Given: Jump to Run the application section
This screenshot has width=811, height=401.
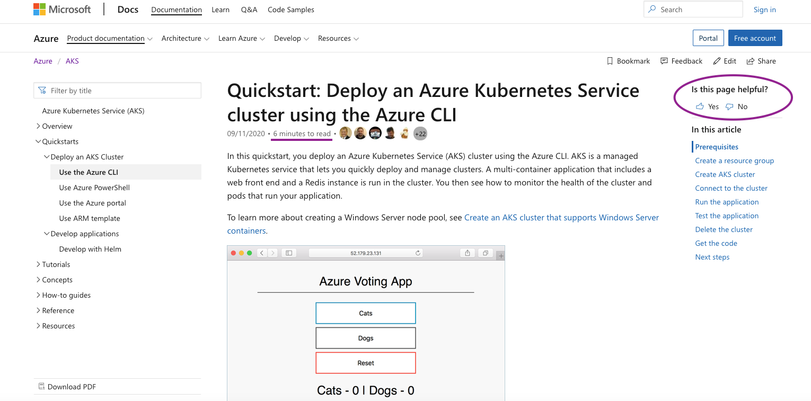Looking at the screenshot, I should click(727, 202).
